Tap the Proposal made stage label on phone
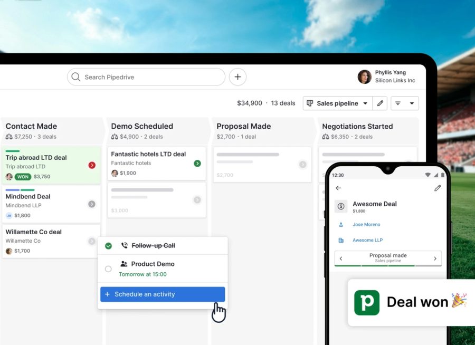 pyautogui.click(x=388, y=255)
